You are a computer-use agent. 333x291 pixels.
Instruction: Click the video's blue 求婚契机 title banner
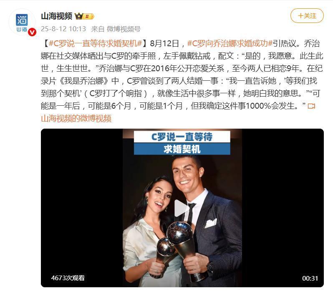tap(182, 149)
